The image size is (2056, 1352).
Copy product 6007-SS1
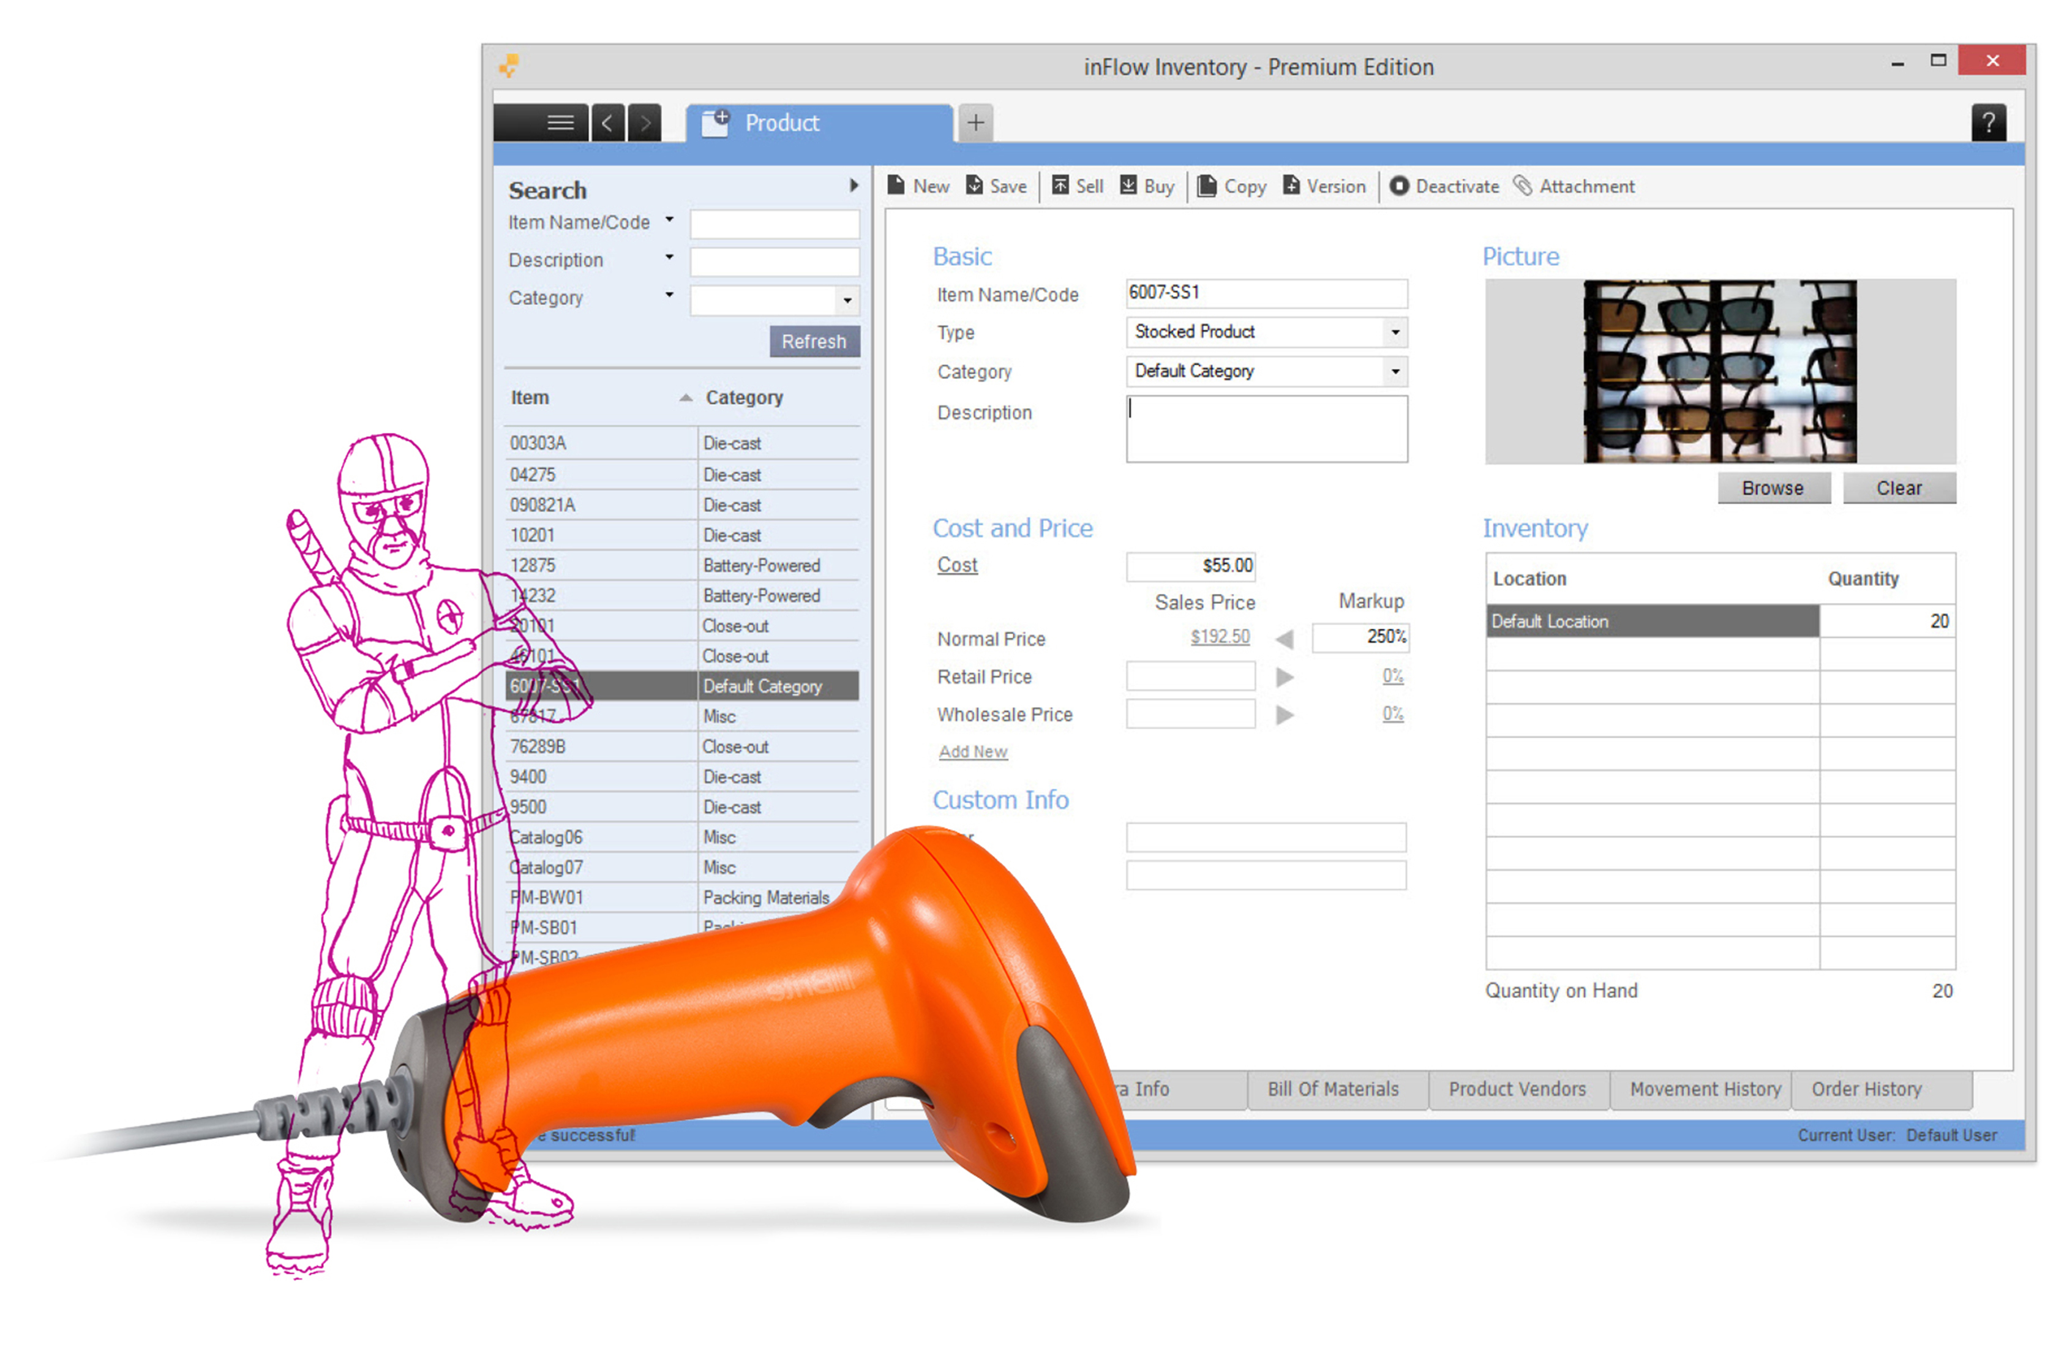coord(1231,186)
